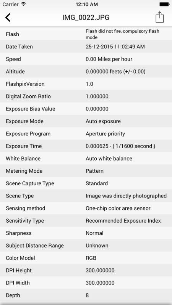Select the Flash row
This screenshot has width=172, height=305.
click(86, 34)
